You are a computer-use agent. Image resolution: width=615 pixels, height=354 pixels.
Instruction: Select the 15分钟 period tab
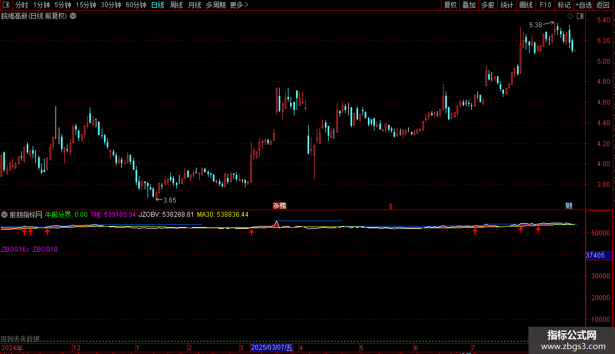86,5
